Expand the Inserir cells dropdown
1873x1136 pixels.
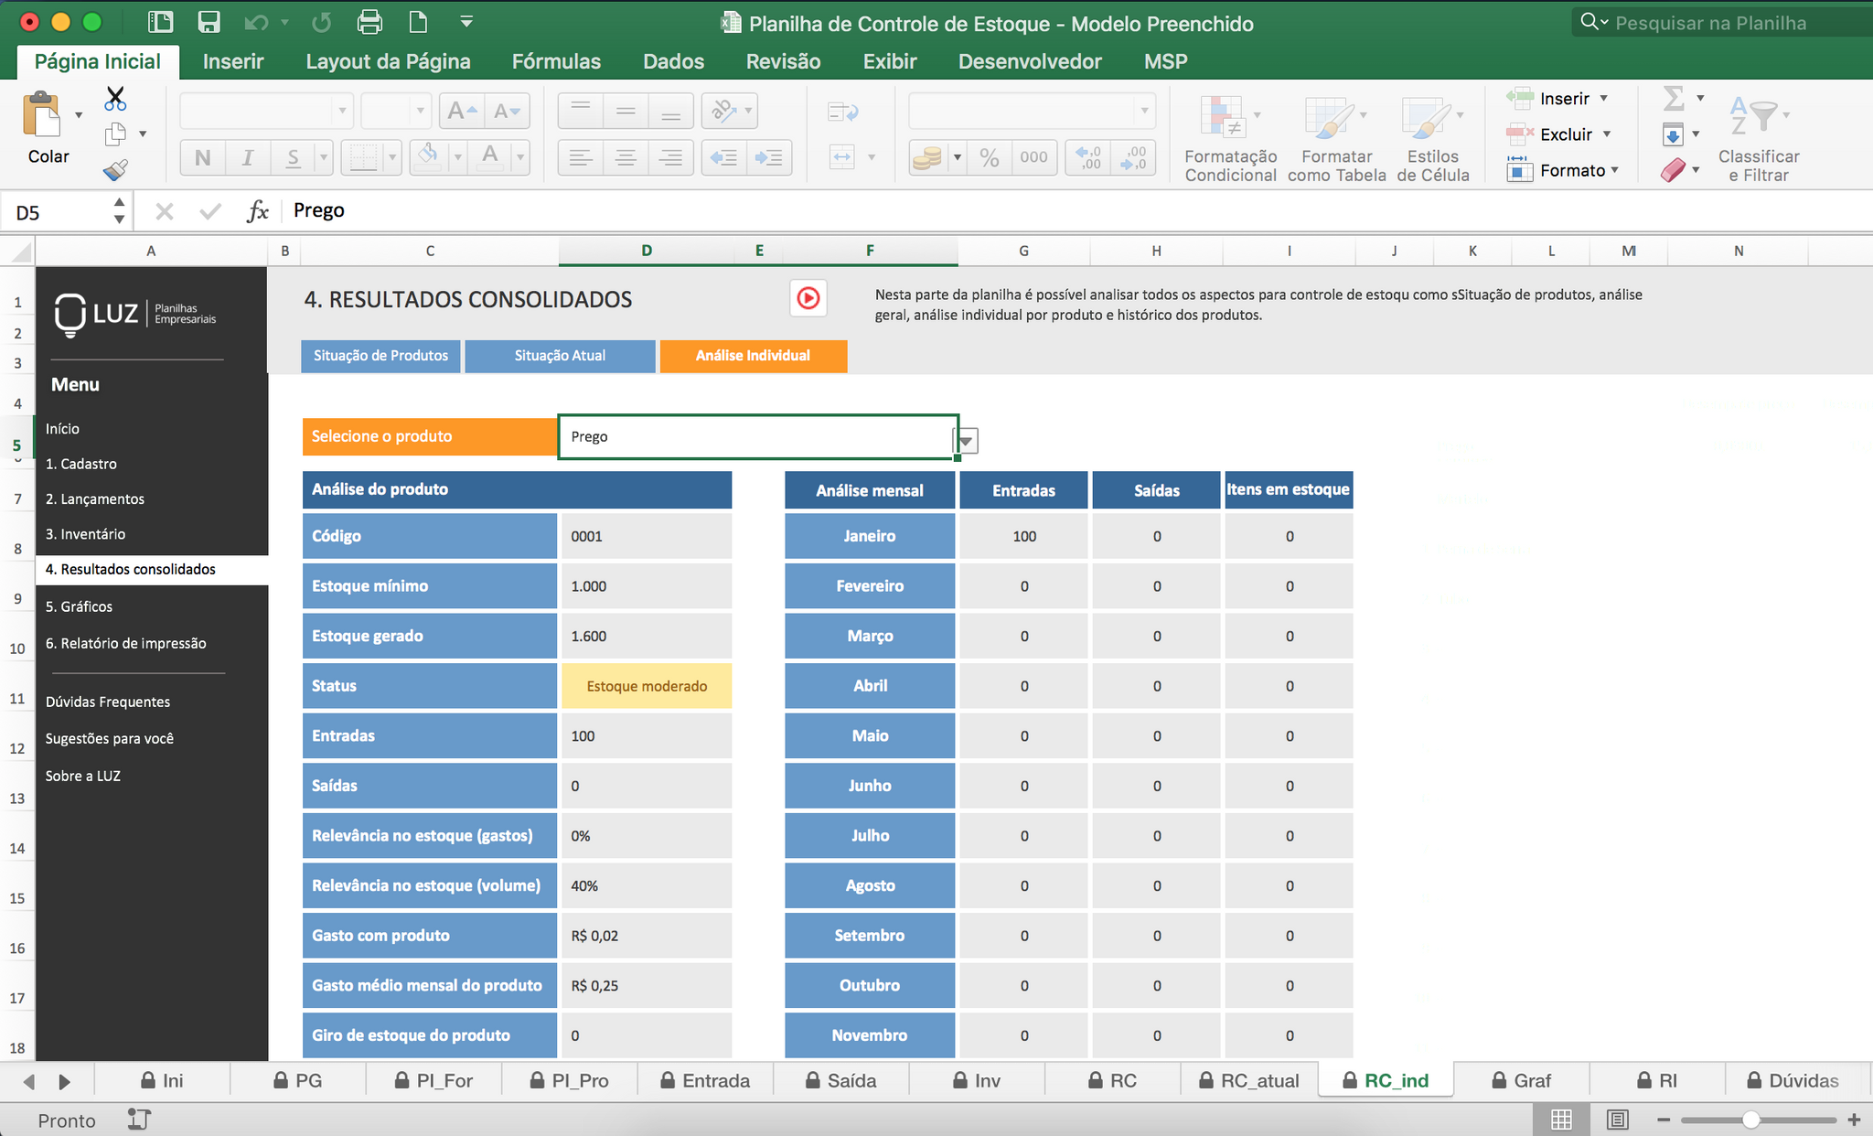pyautogui.click(x=1604, y=98)
